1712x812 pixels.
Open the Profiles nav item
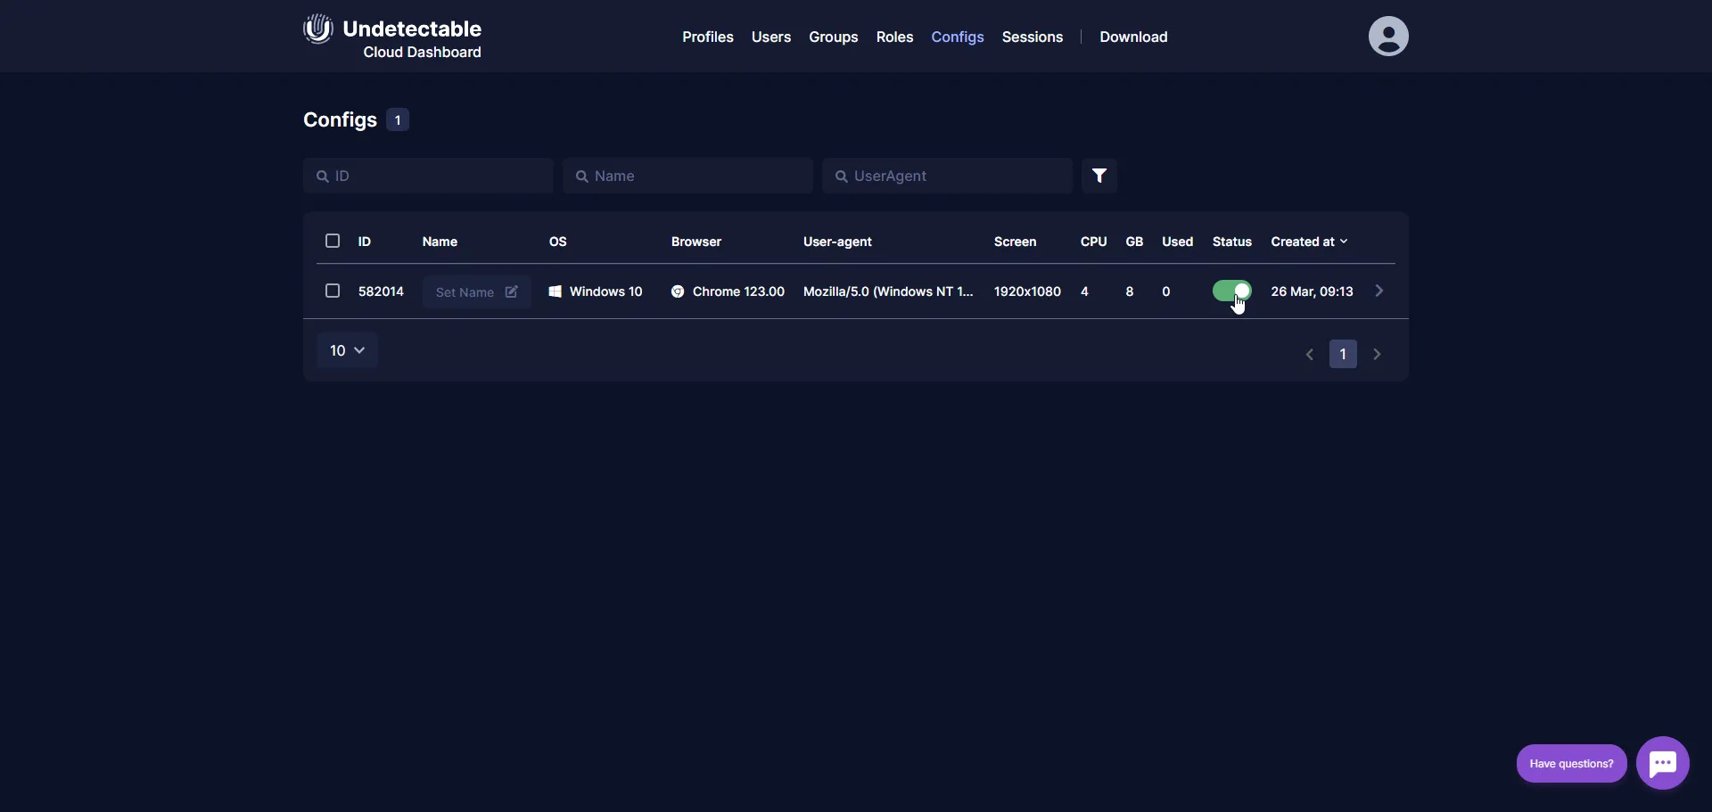pos(708,37)
